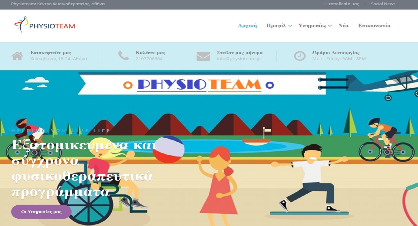This screenshot has width=418, height=226.
Task: Click the address Χαλκηδόνος 18-24, Αθήνα
Action: (x=59, y=59)
